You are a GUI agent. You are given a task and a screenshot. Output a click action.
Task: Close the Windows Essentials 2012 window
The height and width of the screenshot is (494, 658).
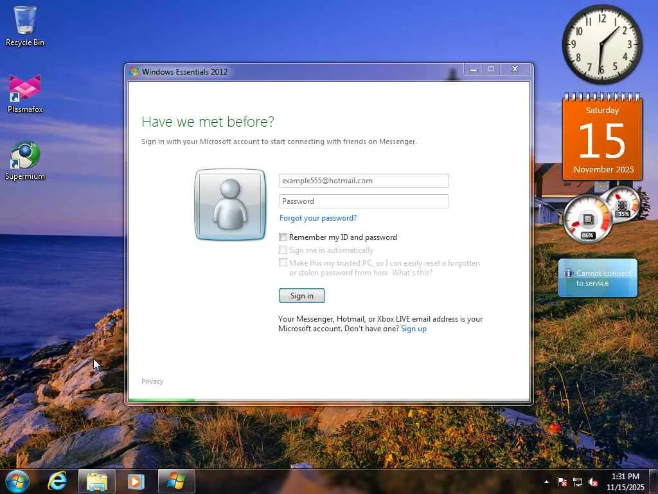[x=515, y=69]
